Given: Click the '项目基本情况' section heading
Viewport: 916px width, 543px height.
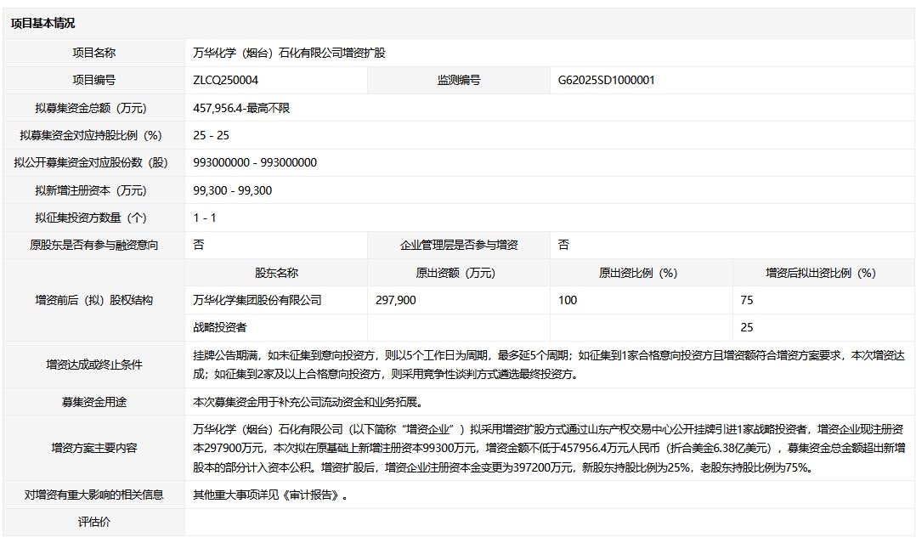Looking at the screenshot, I should (42, 24).
